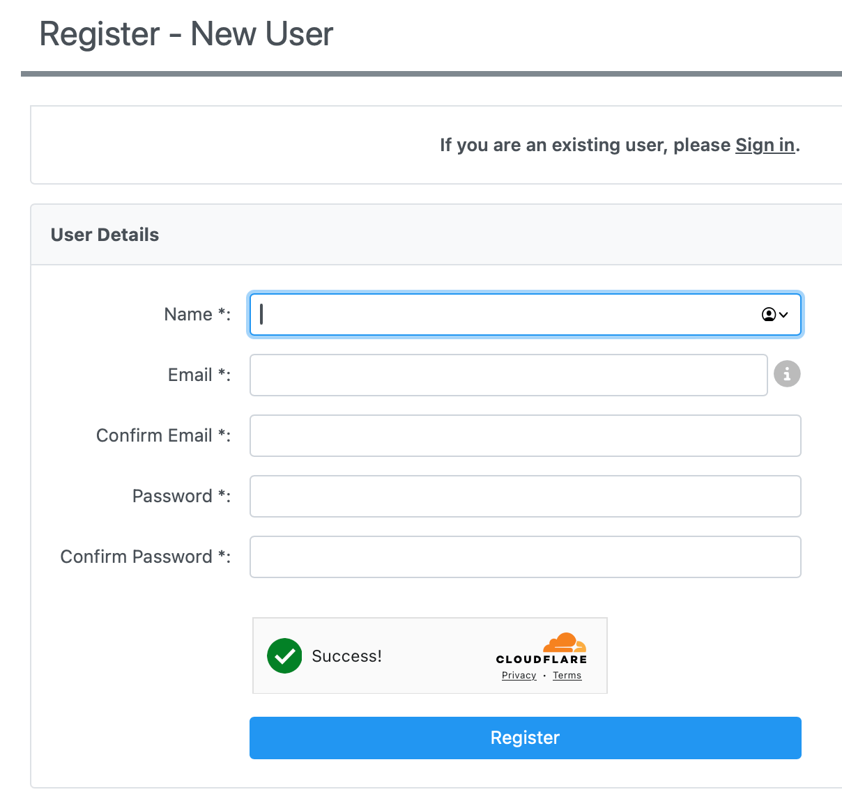The height and width of the screenshot is (808, 842).
Task: Click the green Success checkmark icon
Action: (284, 655)
